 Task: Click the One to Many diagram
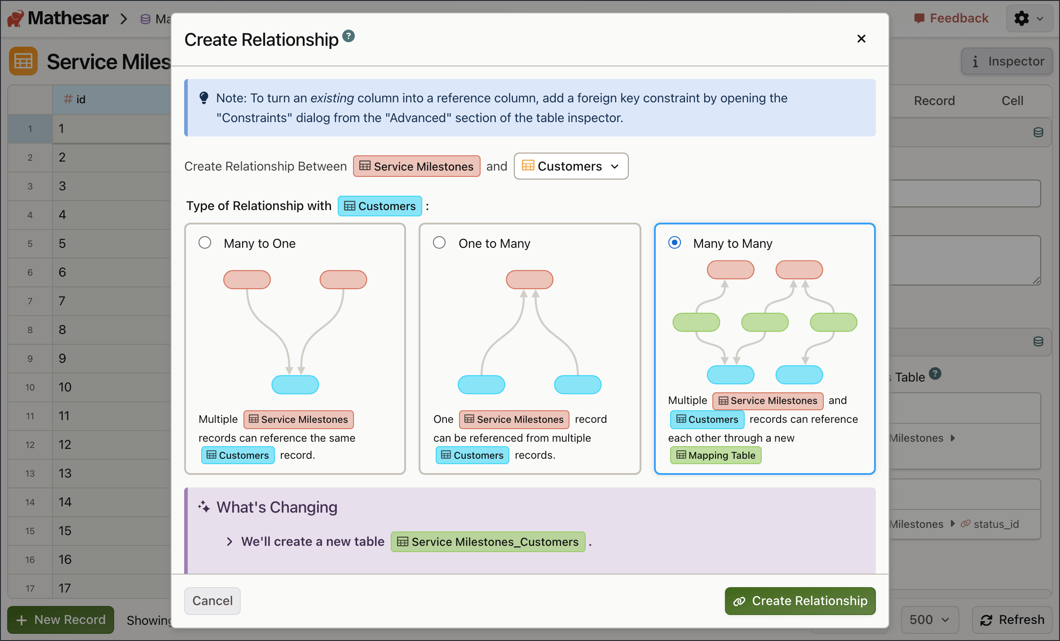click(530, 332)
